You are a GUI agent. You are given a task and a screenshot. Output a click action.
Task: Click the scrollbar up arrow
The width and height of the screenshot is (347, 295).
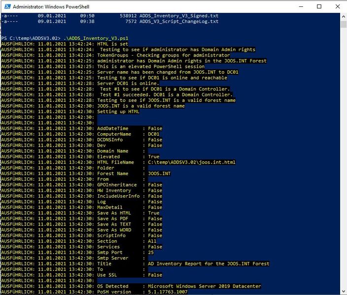[x=343, y=16]
